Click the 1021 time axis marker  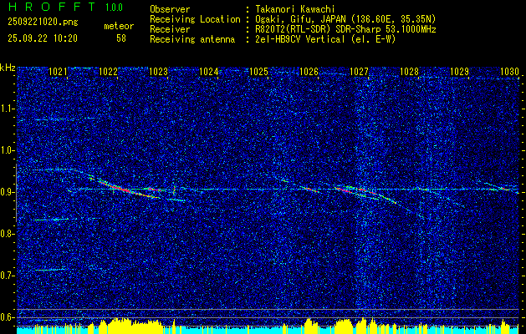click(x=58, y=71)
